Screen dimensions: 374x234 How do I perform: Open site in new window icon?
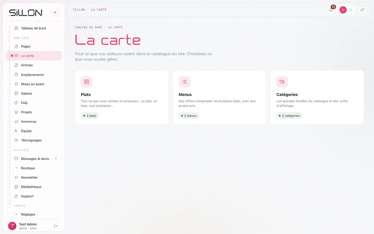coord(362,10)
